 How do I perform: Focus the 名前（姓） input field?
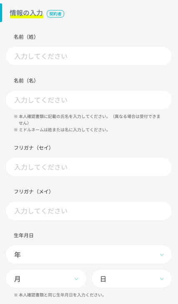point(89,56)
